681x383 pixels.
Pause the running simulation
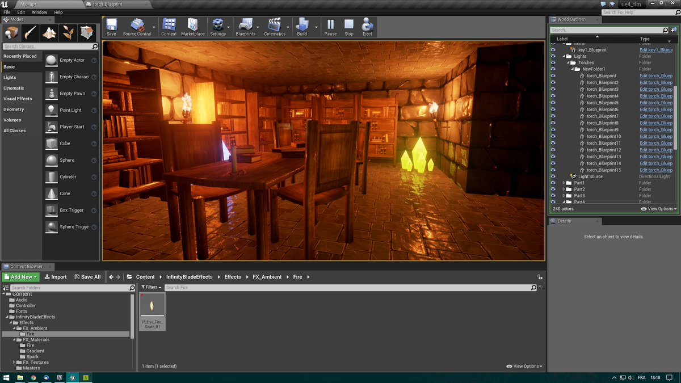(x=330, y=24)
